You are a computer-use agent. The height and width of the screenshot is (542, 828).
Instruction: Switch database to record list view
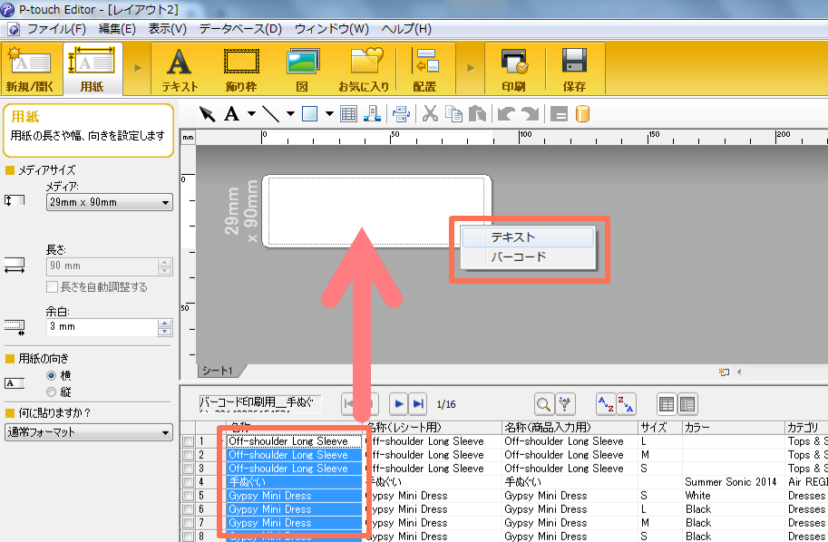667,405
